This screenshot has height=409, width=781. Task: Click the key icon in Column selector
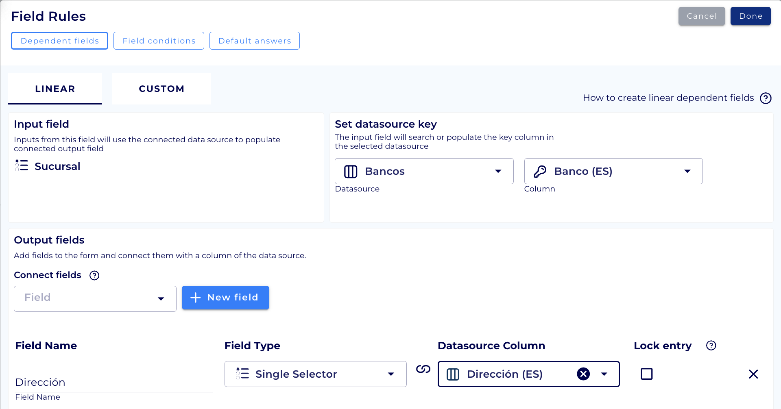(x=540, y=171)
